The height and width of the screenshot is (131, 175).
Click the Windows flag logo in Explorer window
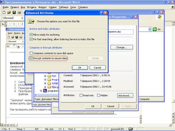click(160, 17)
